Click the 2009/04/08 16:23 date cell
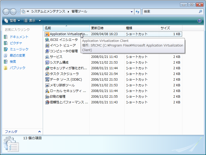 tap(105, 34)
